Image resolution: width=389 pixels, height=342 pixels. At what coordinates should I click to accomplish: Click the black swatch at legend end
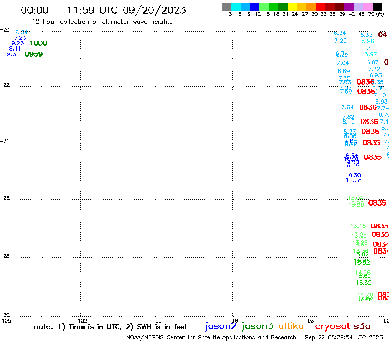(377, 6)
